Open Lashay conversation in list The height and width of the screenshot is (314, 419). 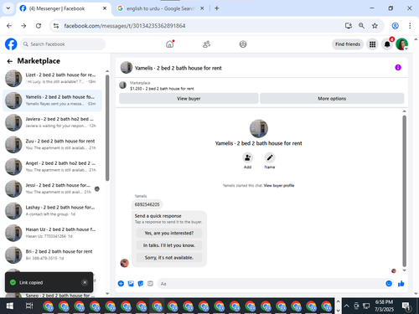(52, 211)
